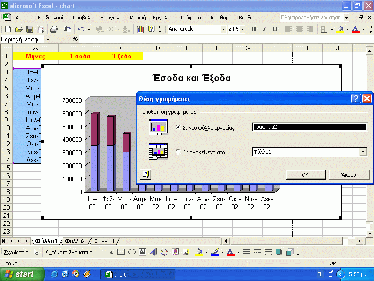Open the Εισαγωγή menu
The height and width of the screenshot is (281, 374).
[111, 18]
